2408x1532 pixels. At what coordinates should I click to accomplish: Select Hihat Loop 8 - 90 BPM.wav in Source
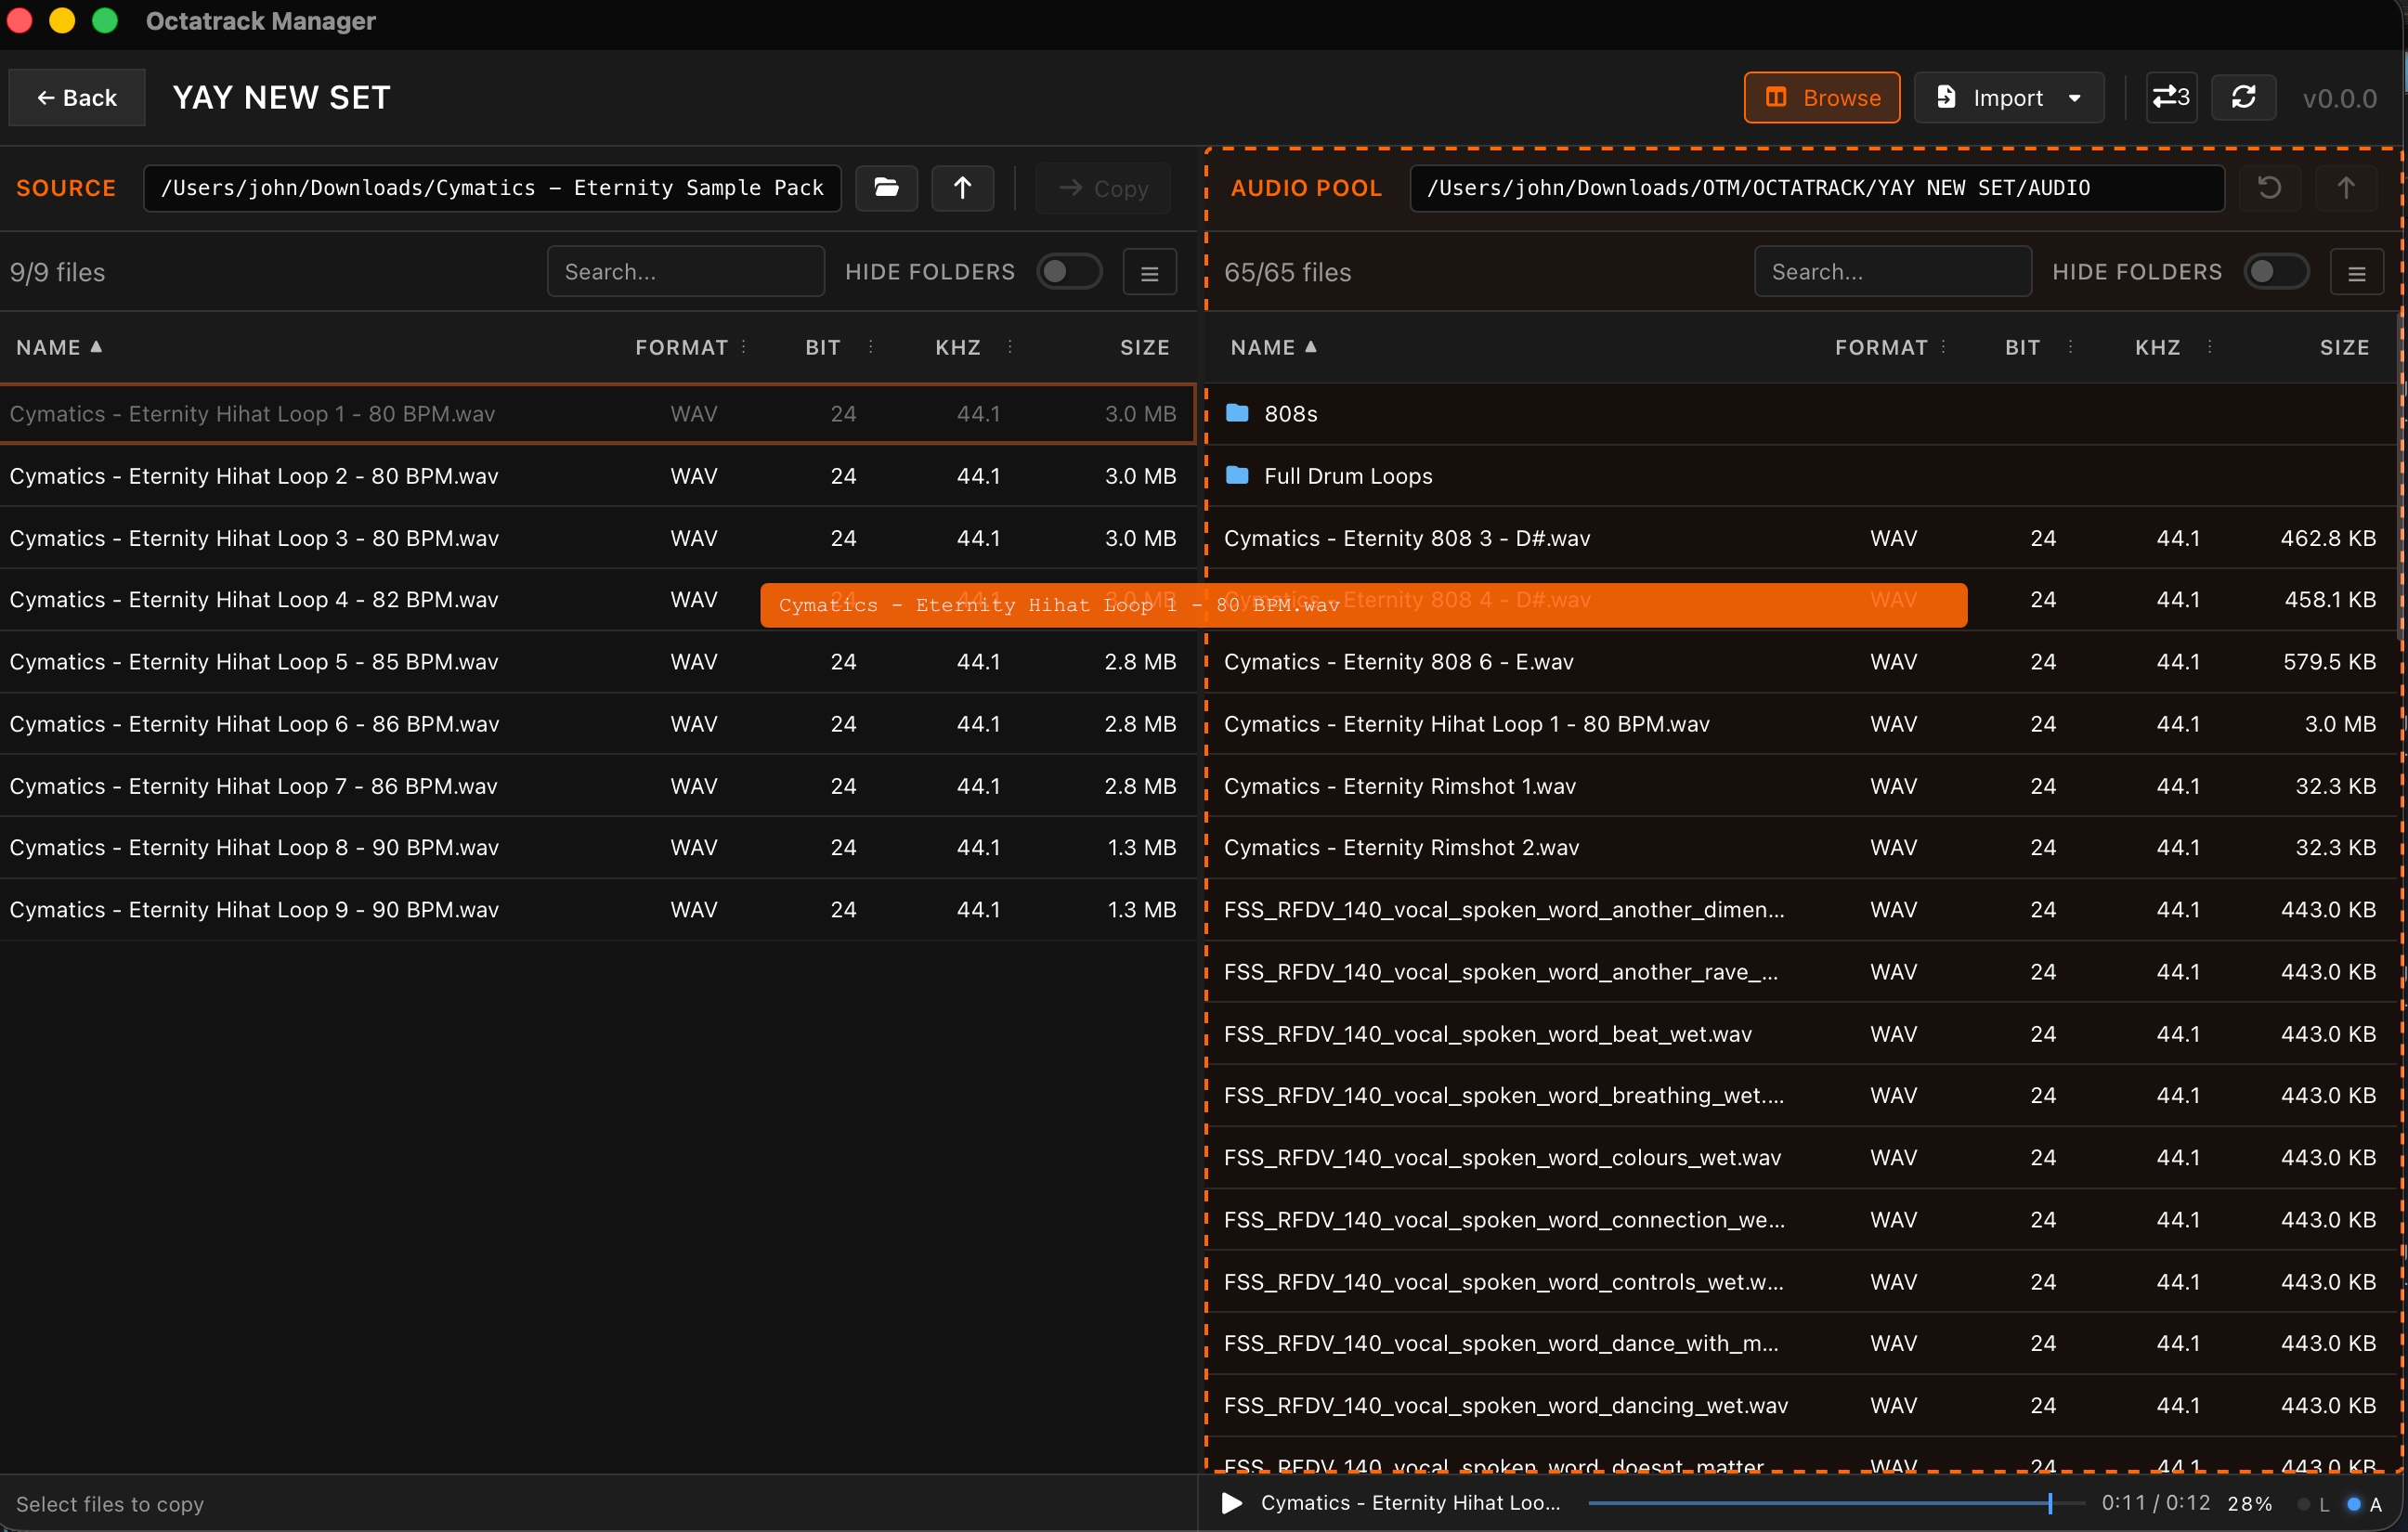(598, 848)
